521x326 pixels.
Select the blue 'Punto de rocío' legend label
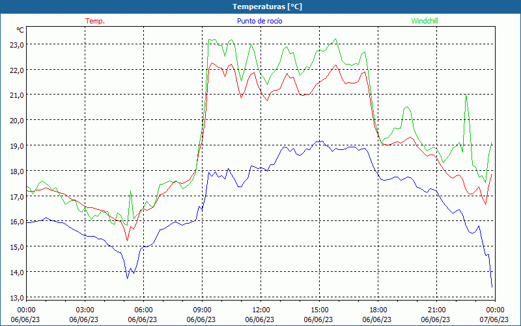point(259,21)
